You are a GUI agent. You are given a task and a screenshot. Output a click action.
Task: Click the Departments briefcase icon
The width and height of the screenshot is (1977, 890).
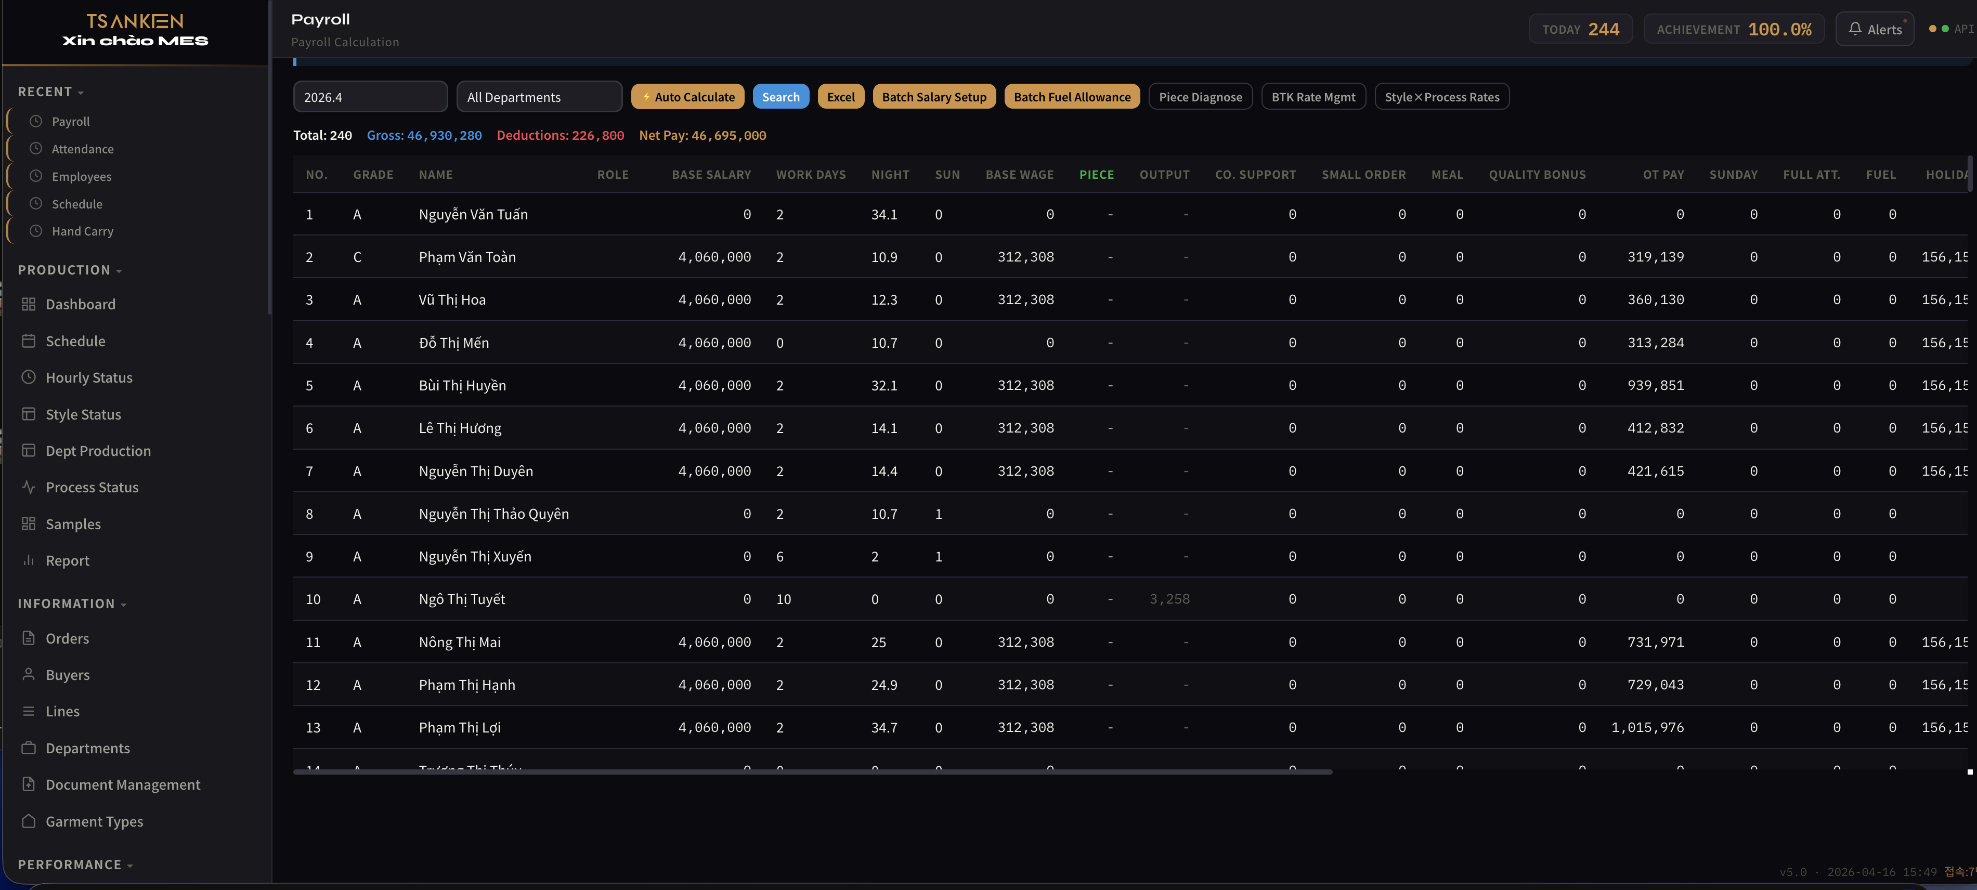click(29, 748)
